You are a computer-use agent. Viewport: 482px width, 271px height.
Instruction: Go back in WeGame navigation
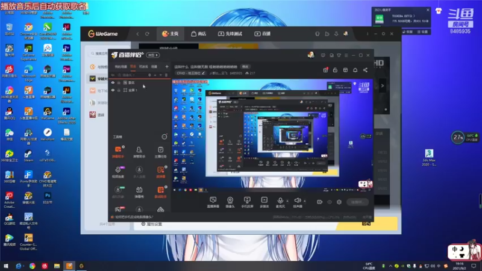coord(137,34)
